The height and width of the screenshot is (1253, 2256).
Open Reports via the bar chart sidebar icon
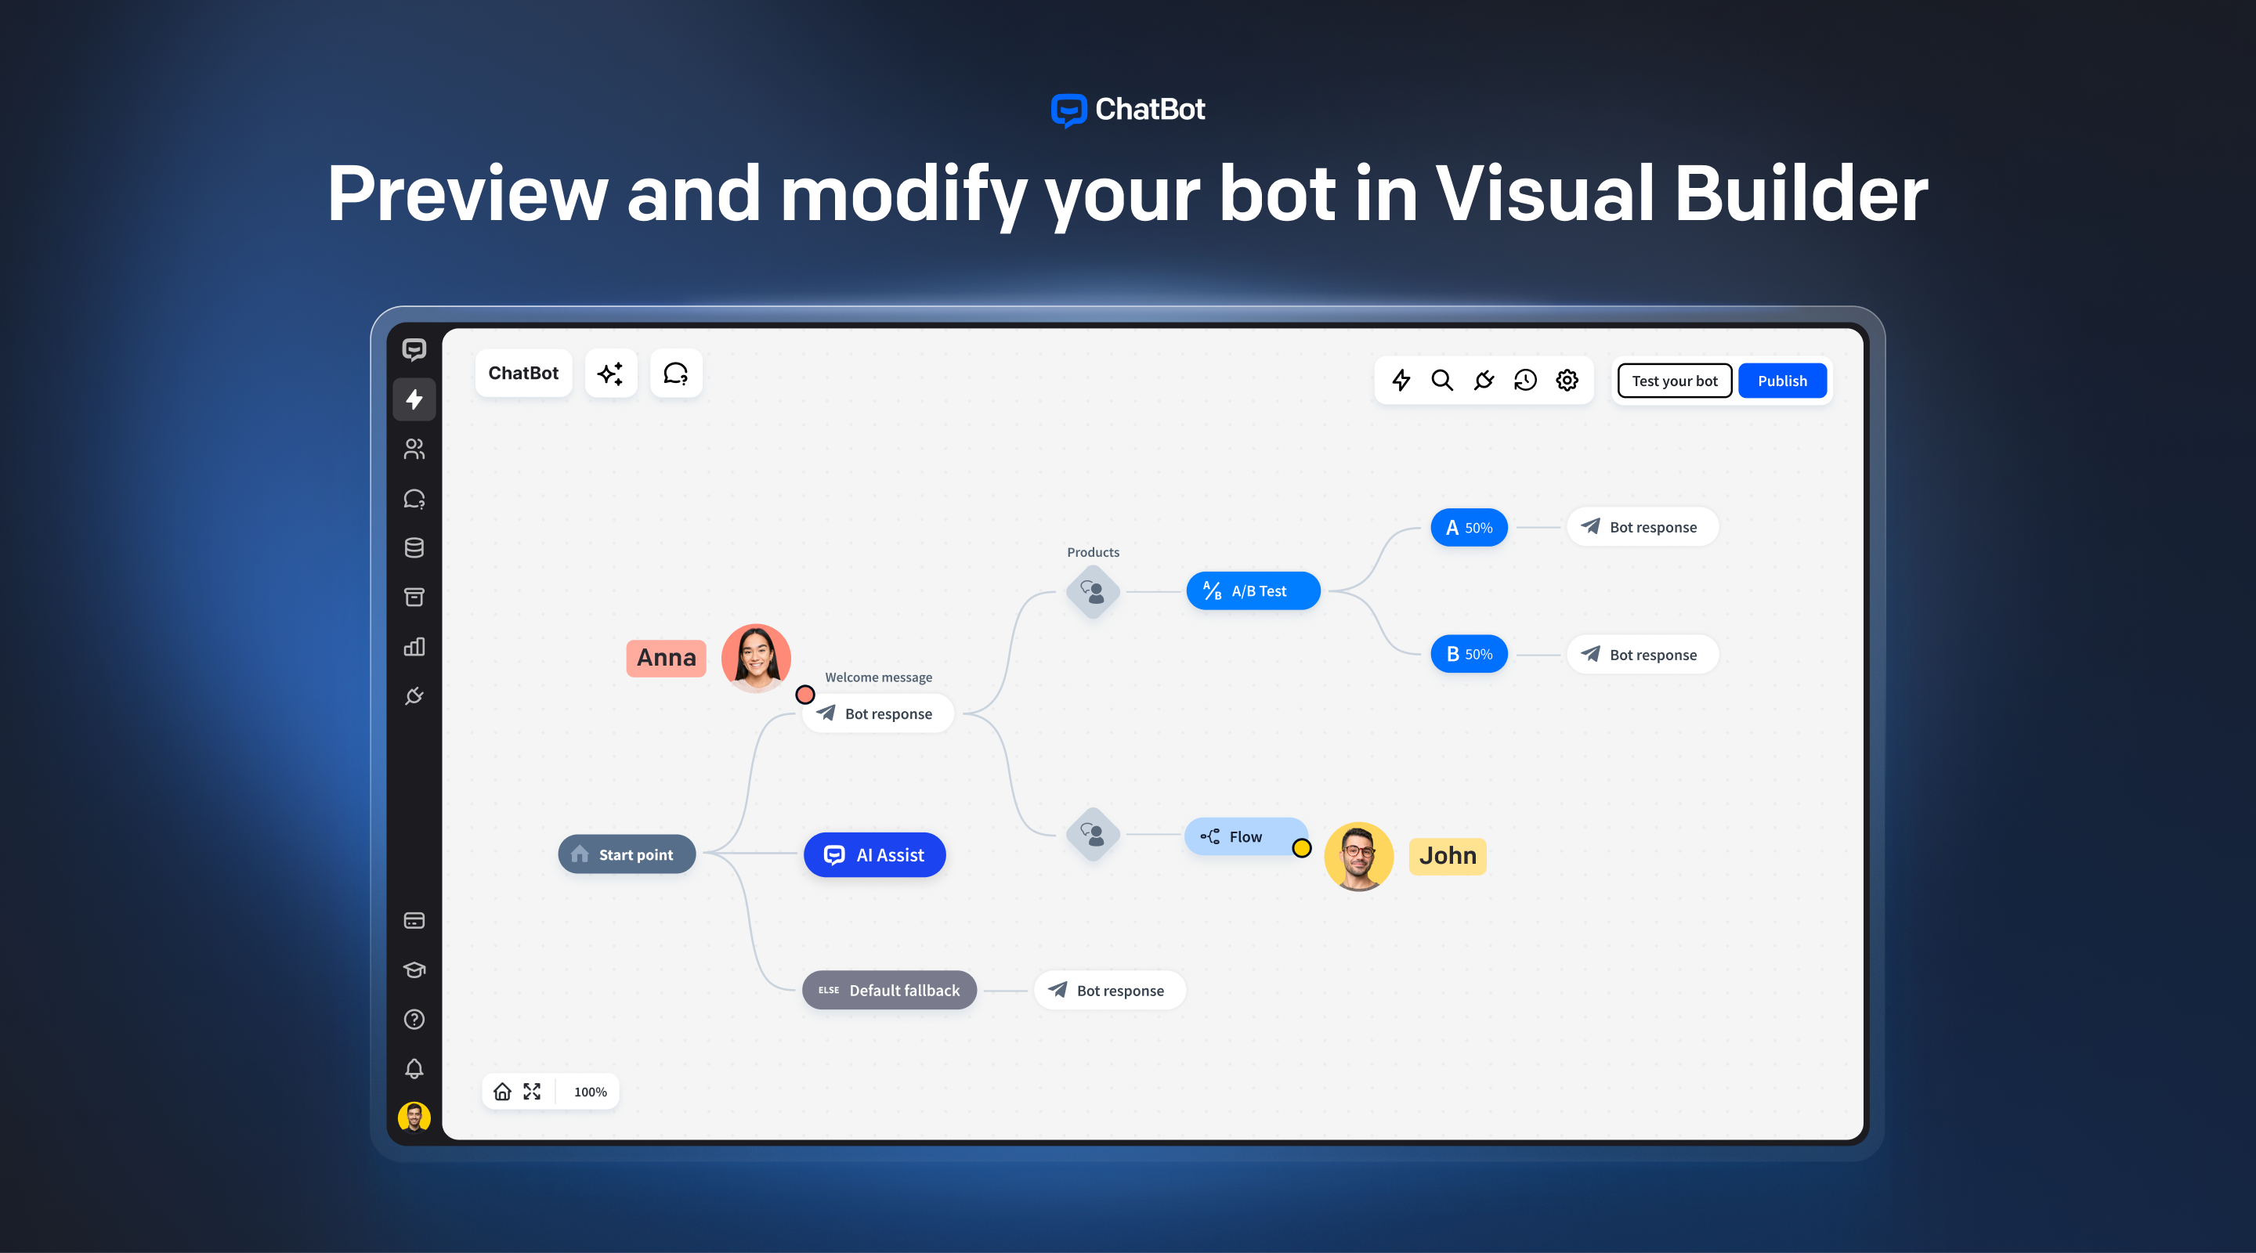414,646
